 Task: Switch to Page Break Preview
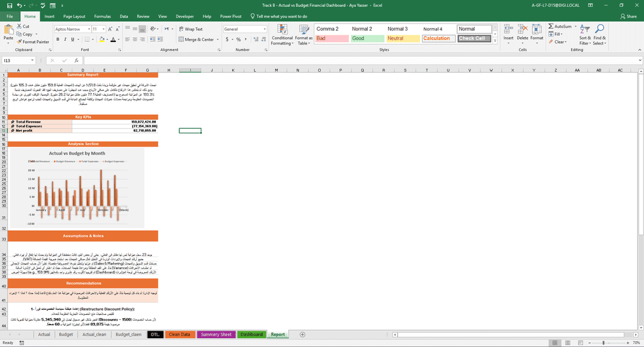tap(580, 343)
